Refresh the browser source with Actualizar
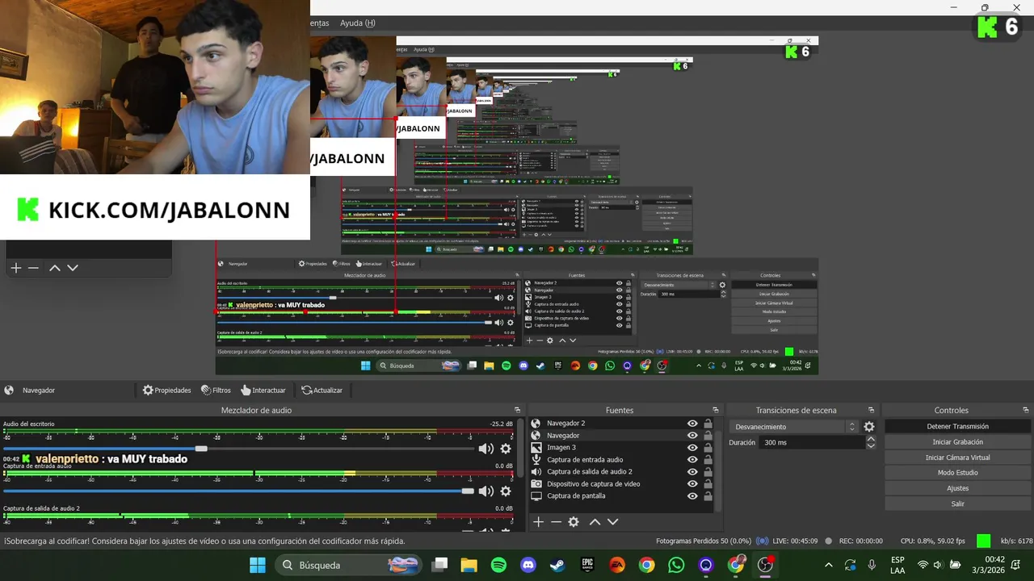Viewport: 1034px width, 581px height. click(x=322, y=390)
